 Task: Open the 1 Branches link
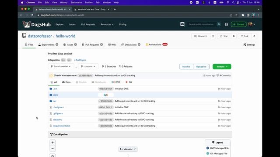tap(109, 66)
